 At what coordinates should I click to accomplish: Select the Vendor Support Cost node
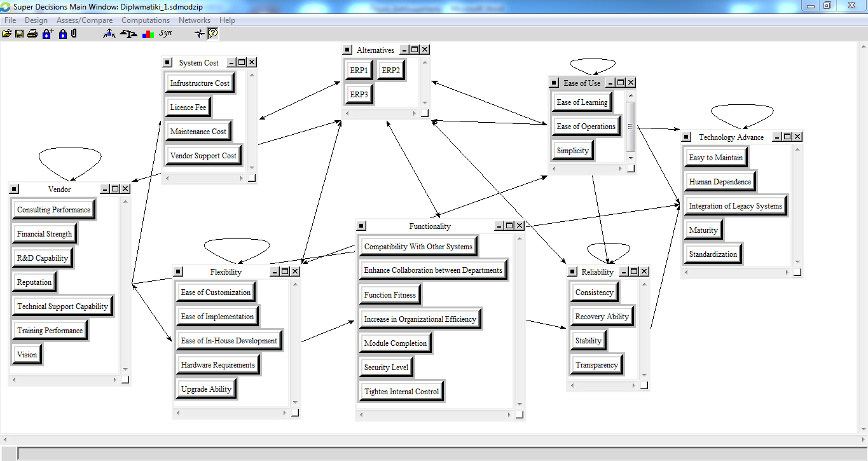(203, 156)
